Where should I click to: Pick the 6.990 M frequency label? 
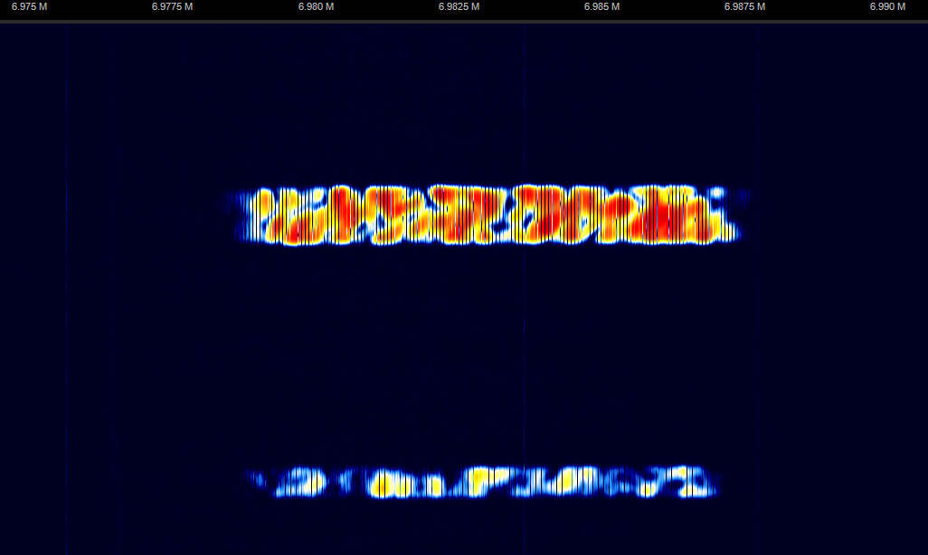(x=887, y=7)
